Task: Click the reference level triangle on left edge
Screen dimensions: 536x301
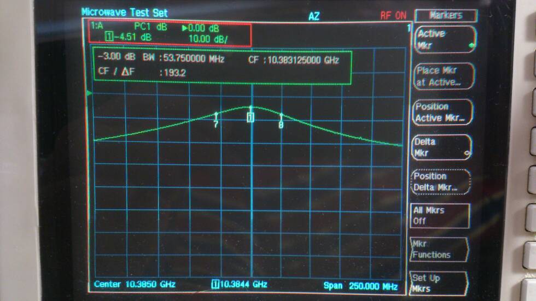Action: point(90,93)
